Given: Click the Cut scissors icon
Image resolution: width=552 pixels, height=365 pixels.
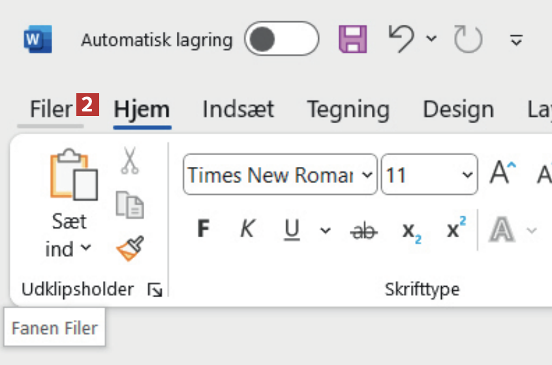Looking at the screenshot, I should tap(130, 160).
